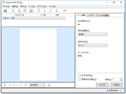Viewport: 126px width, 94px height.
Task: Click delete page icon beside zoom dropdown
Action: tap(49, 85)
